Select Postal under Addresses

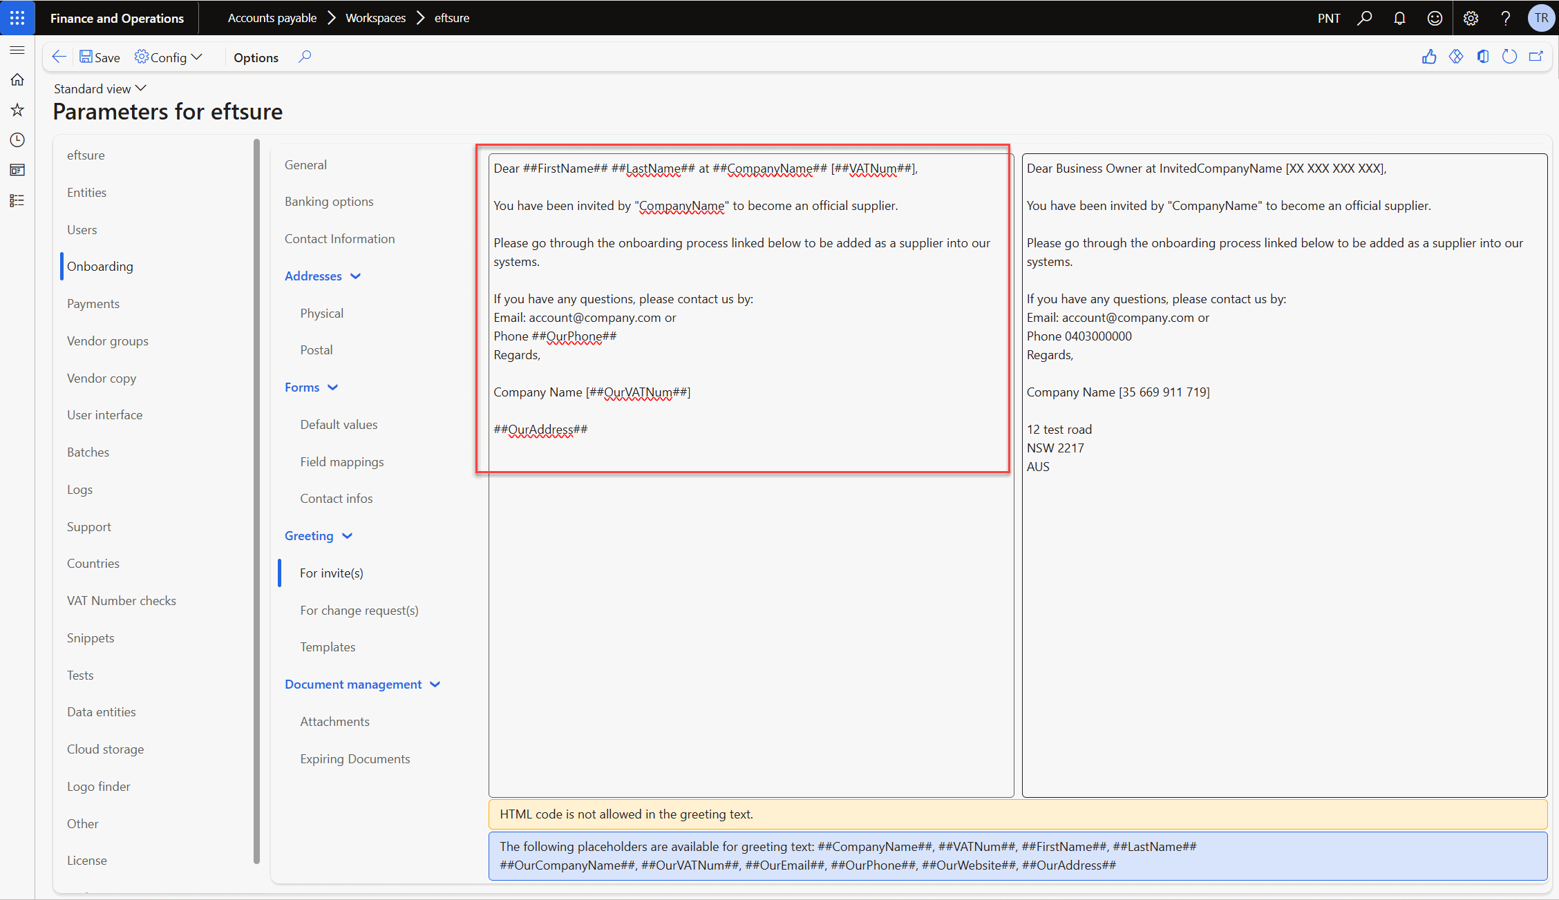click(x=316, y=350)
